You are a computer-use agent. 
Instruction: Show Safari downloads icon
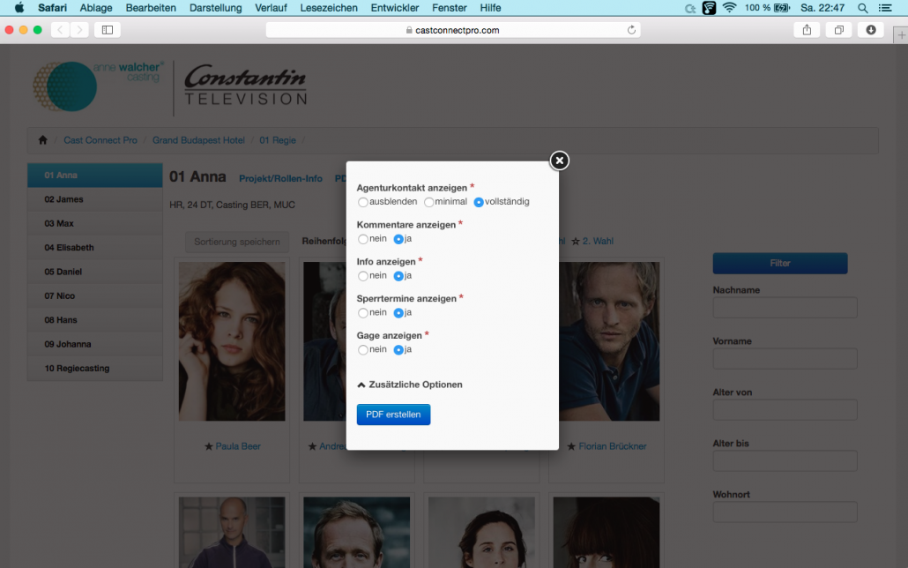click(x=870, y=30)
